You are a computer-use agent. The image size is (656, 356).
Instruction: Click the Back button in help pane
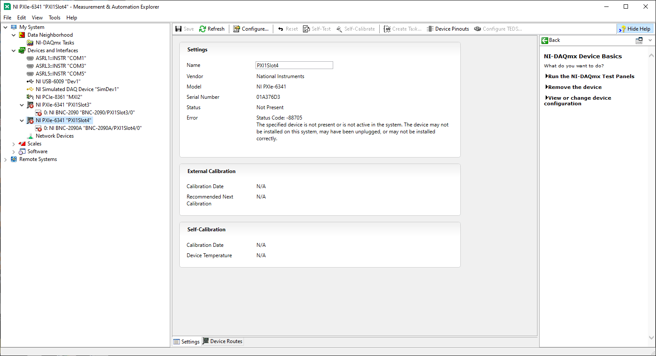tap(551, 40)
